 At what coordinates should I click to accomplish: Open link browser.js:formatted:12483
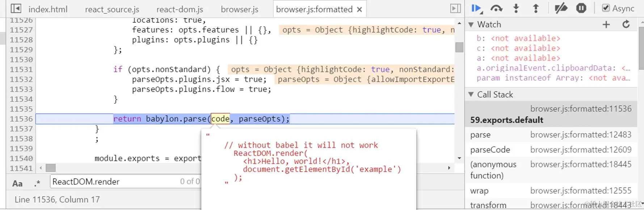point(581,135)
